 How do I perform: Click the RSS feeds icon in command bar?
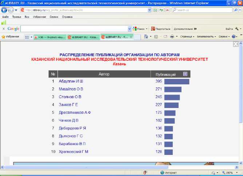tap(156, 37)
